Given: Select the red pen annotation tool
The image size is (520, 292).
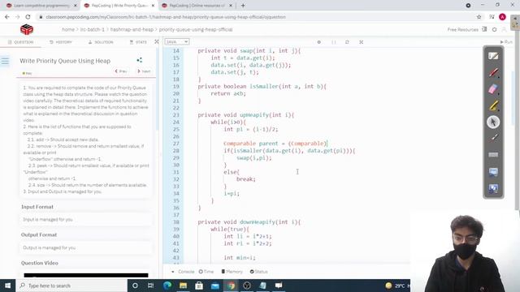Looking at the screenshot, I should pos(493,72).
